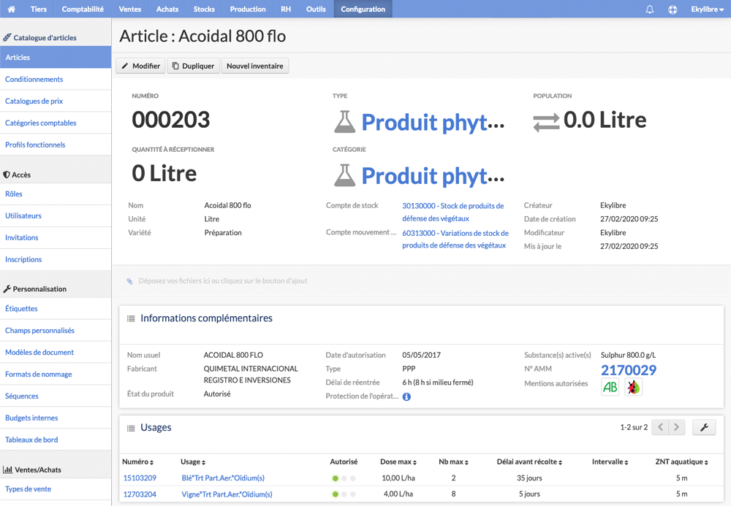This screenshot has height=506, width=731.
Task: Open the Usages wrench settings button
Action: [x=704, y=427]
